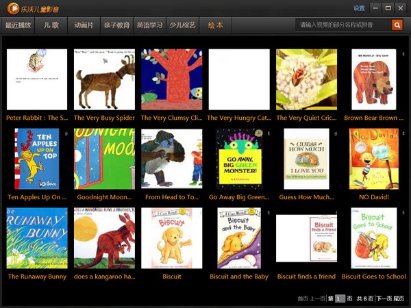Type in the video name search field
Screen dimensions: 411x308
[x=342, y=25]
